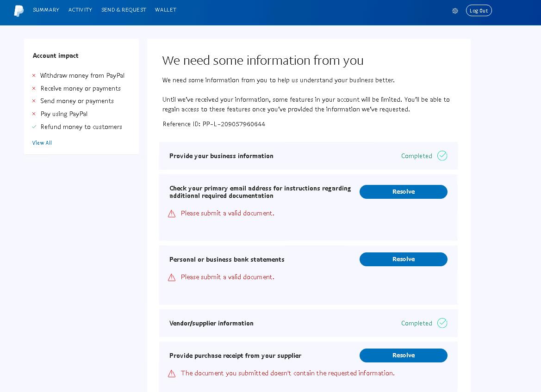Resolve the primary email documentation request
541x392 pixels.
(404, 192)
